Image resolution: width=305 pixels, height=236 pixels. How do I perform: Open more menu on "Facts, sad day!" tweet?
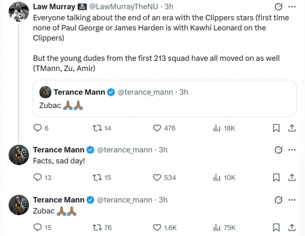click(x=291, y=150)
